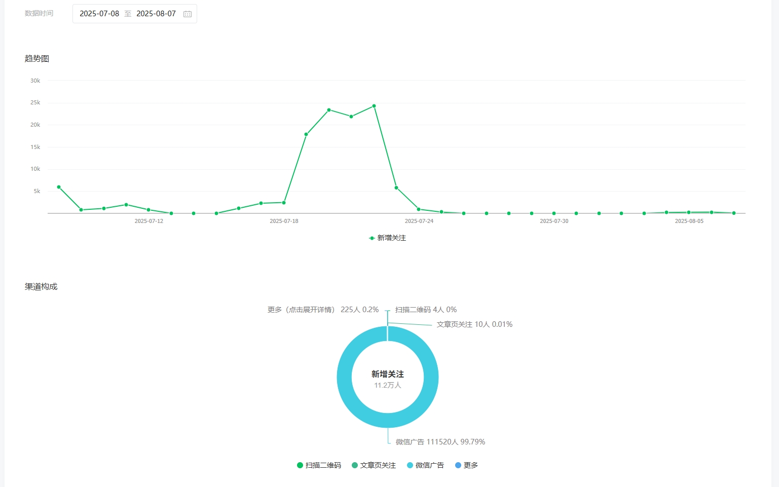The width and height of the screenshot is (779, 487).
Task: Click x-axis label 2025-07-18
Action: [x=284, y=221]
